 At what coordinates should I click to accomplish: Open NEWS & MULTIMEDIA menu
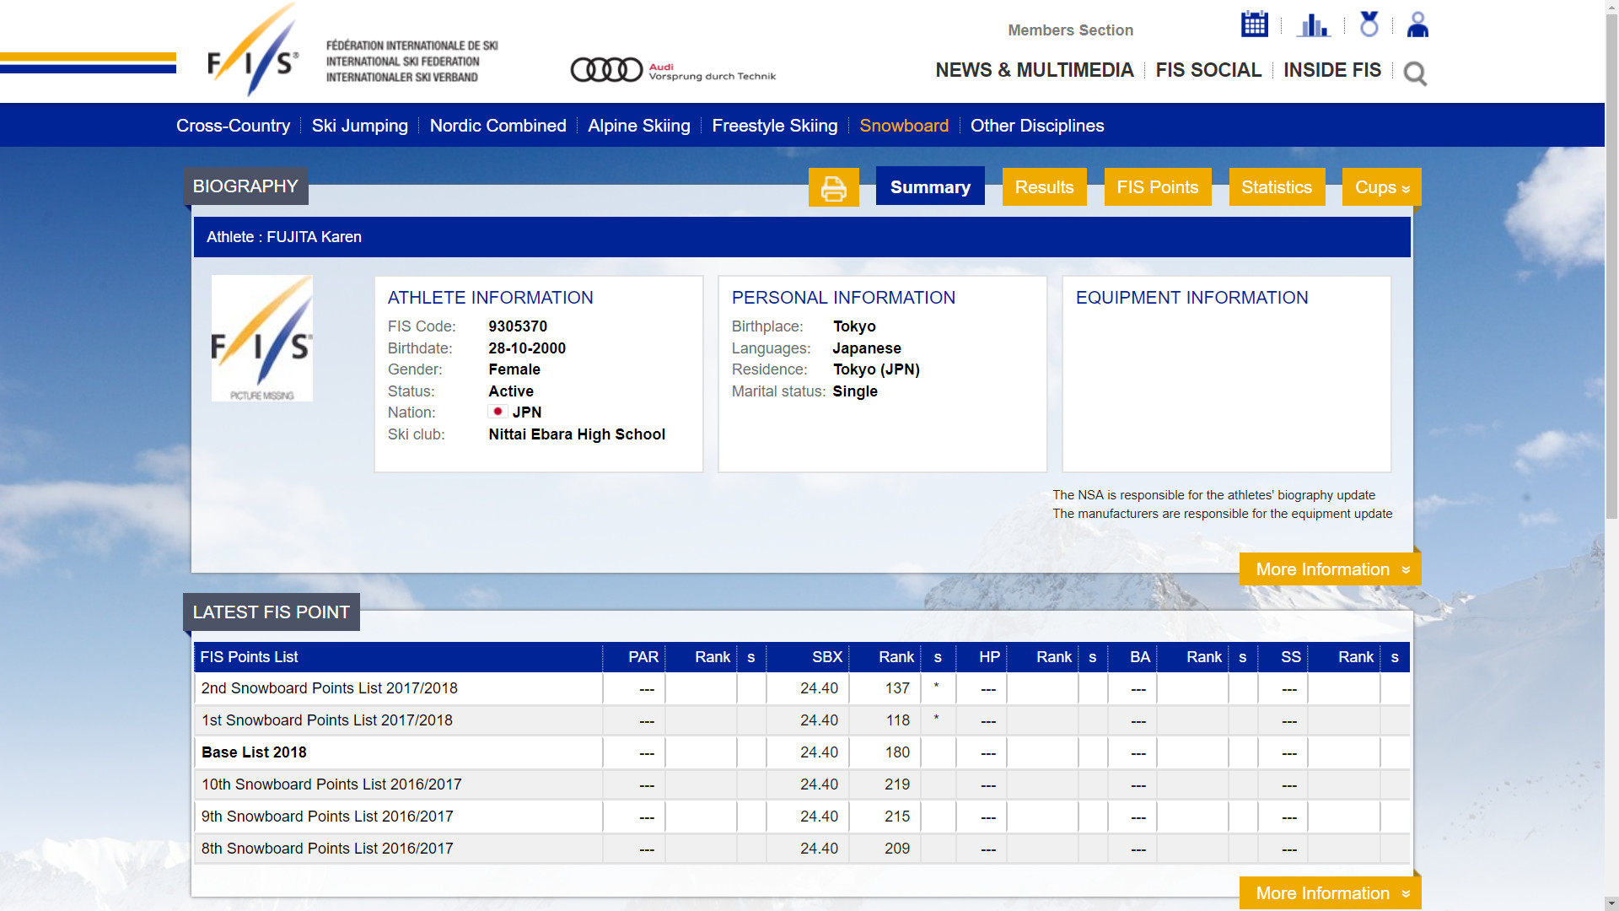[1034, 70]
